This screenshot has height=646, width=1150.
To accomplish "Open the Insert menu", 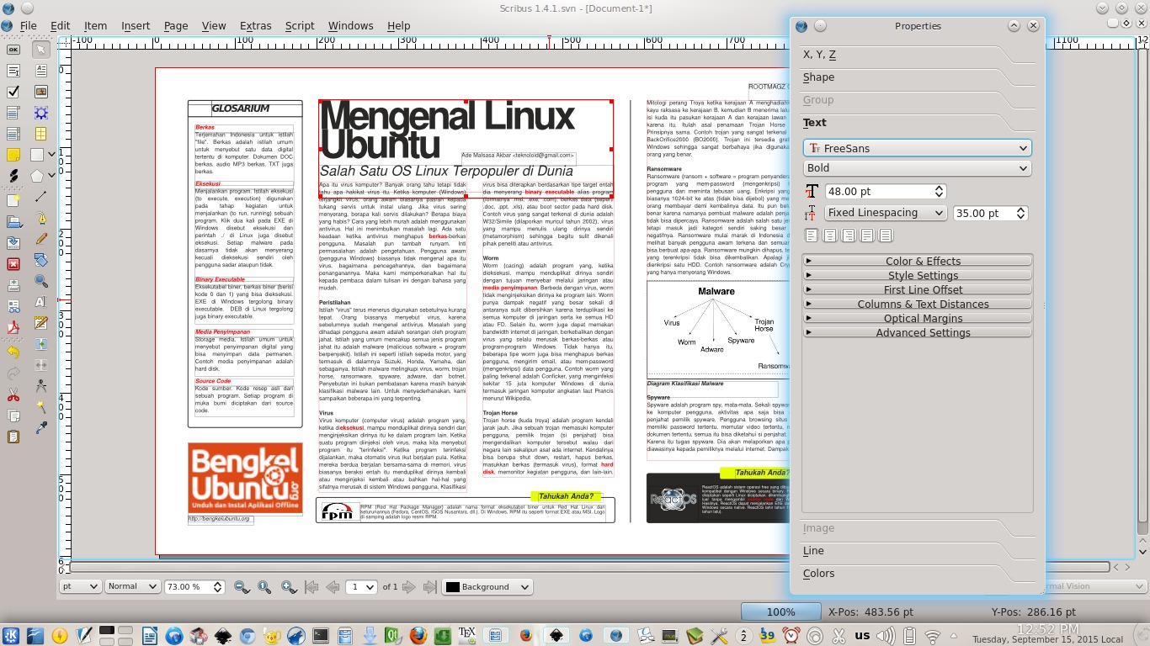I will (x=136, y=25).
